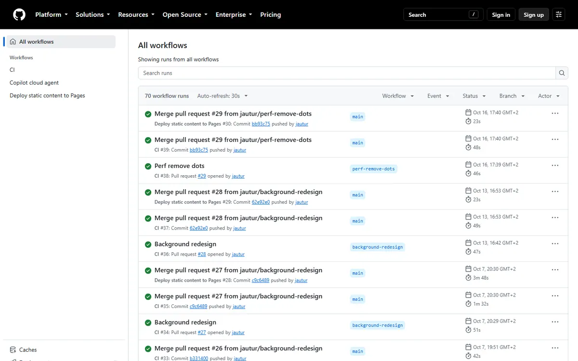Open Perf remove dots run title

(x=180, y=166)
